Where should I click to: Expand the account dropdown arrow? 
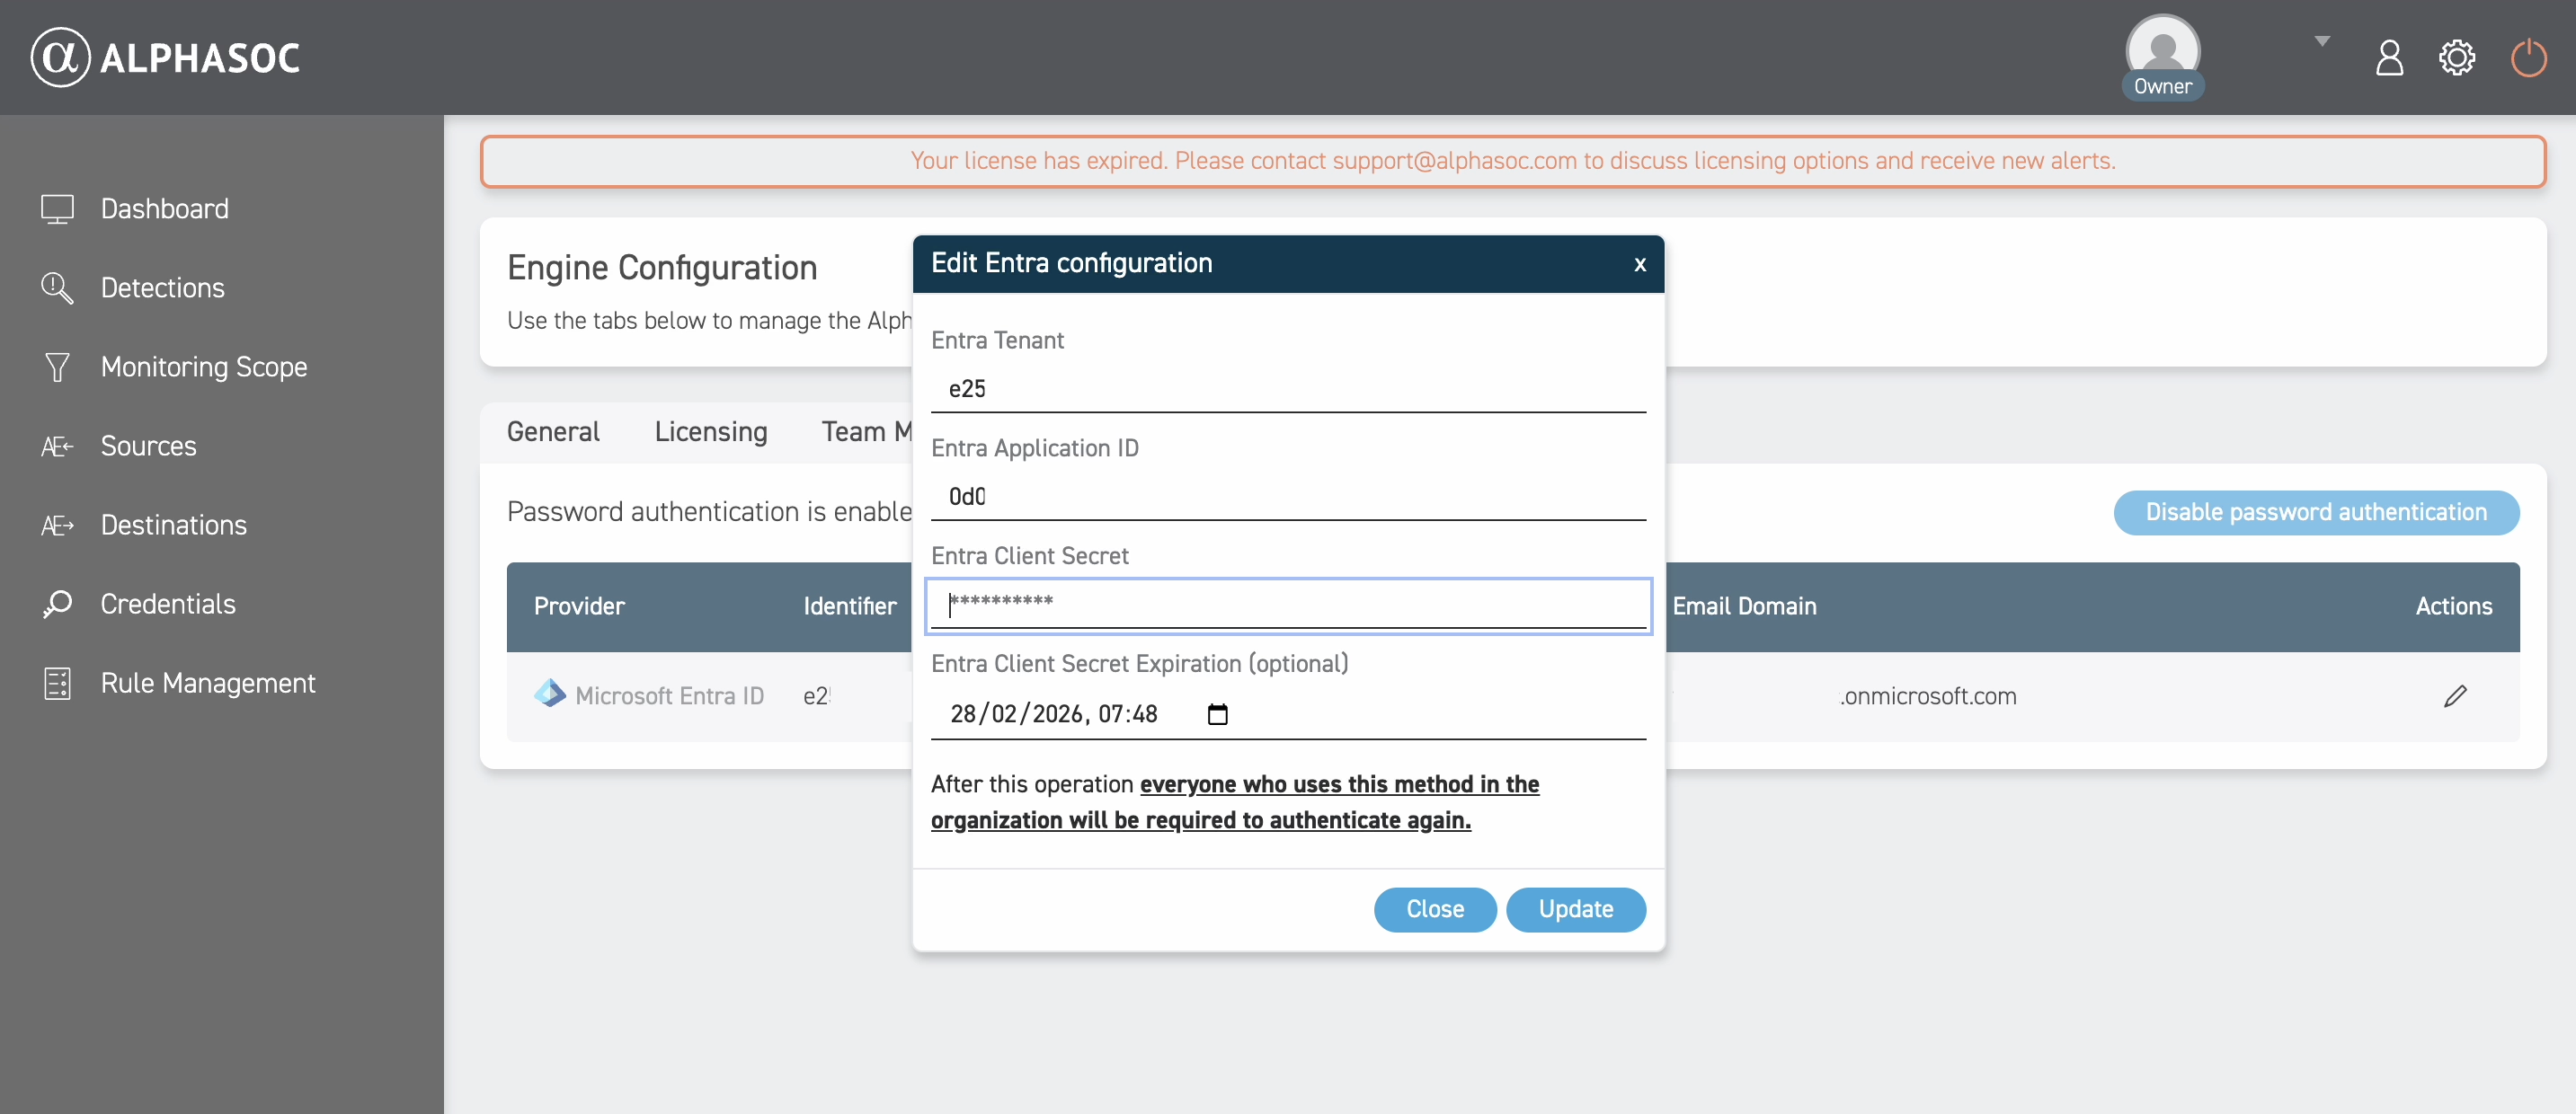tap(2321, 41)
